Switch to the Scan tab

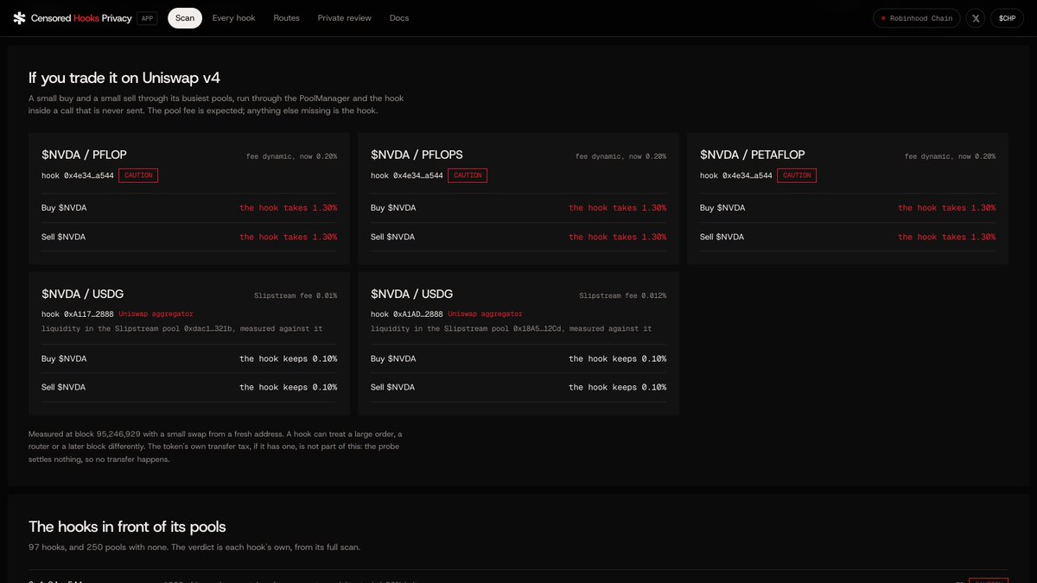185,18
